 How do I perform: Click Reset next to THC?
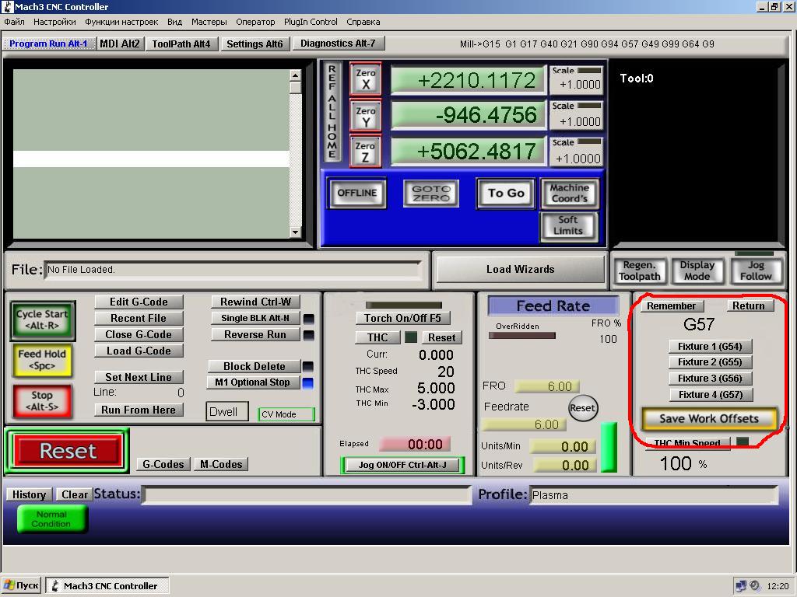point(442,337)
